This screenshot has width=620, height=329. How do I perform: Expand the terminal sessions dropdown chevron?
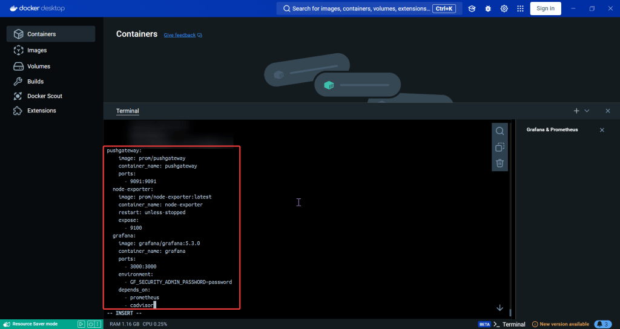click(x=587, y=111)
